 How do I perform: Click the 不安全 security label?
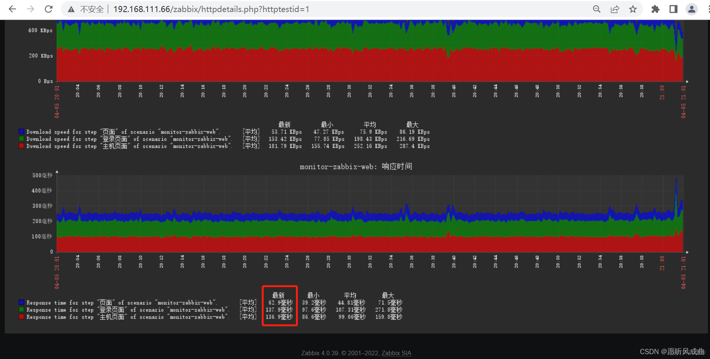point(92,9)
